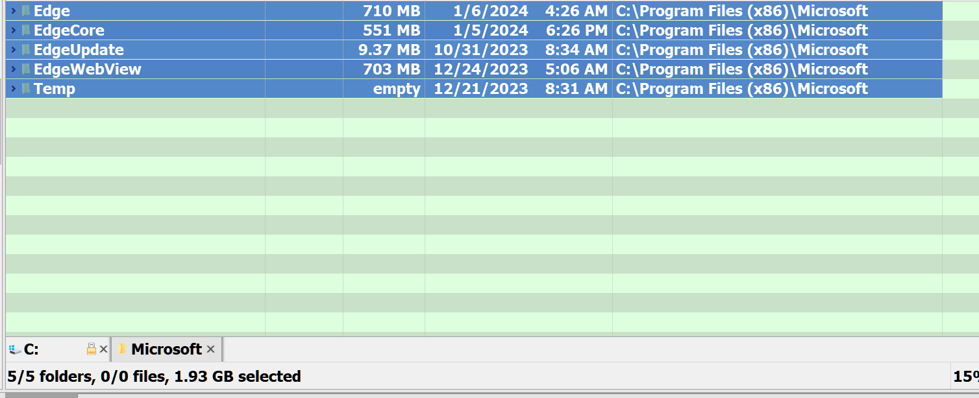The height and width of the screenshot is (398, 979).
Task: Click the status bar selection summary text
Action: point(154,377)
